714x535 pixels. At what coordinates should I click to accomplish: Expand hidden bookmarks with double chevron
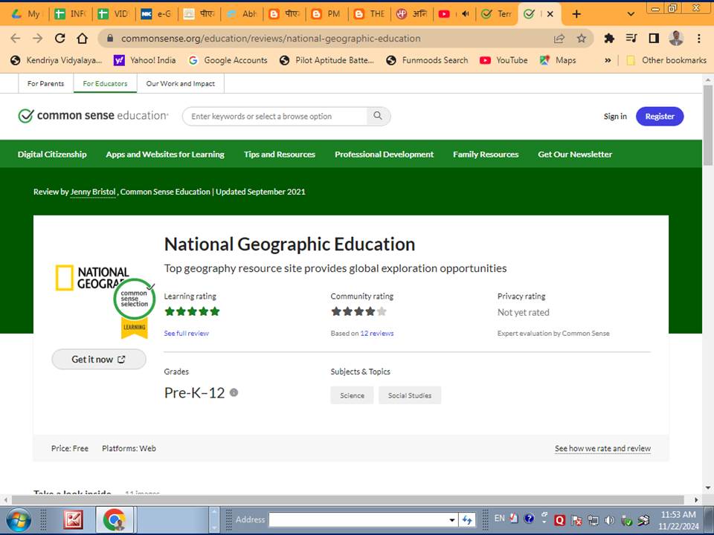click(x=608, y=60)
